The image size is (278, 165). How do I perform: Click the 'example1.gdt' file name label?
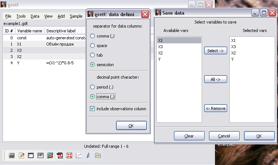pos(15,24)
